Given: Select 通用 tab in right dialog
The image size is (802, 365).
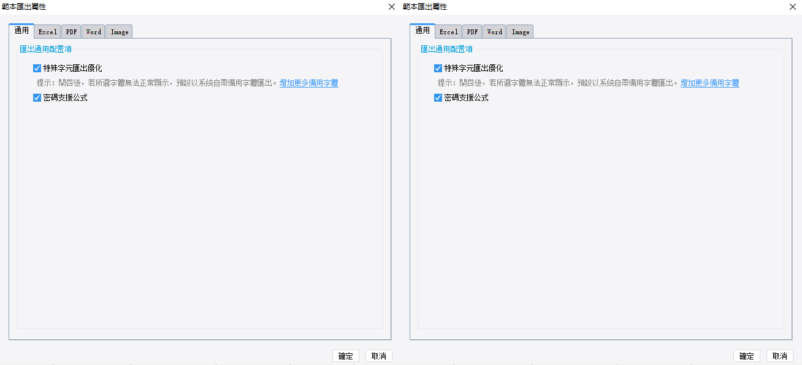Looking at the screenshot, I should 422,31.
